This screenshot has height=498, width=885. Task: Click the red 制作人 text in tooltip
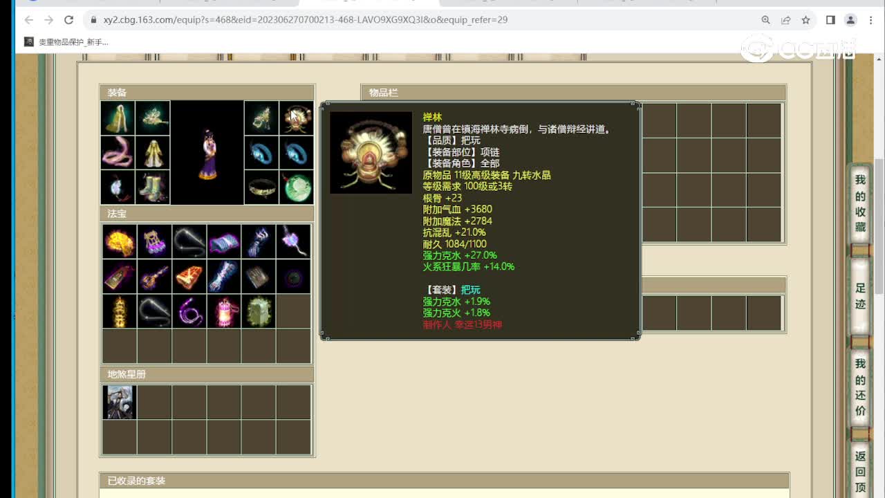point(463,324)
